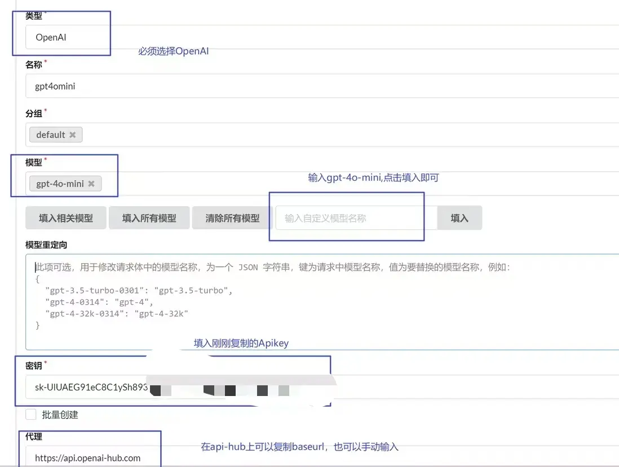Image resolution: width=619 pixels, height=467 pixels.
Task: Click the 填入相关模型 button
Action: pyautogui.click(x=66, y=217)
